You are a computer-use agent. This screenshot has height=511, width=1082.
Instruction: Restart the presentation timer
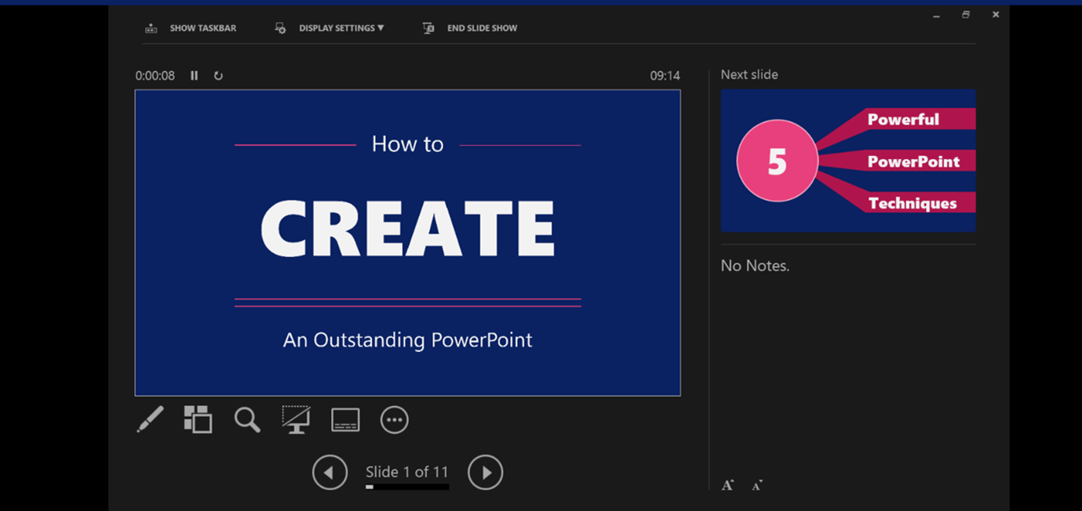[x=218, y=75]
